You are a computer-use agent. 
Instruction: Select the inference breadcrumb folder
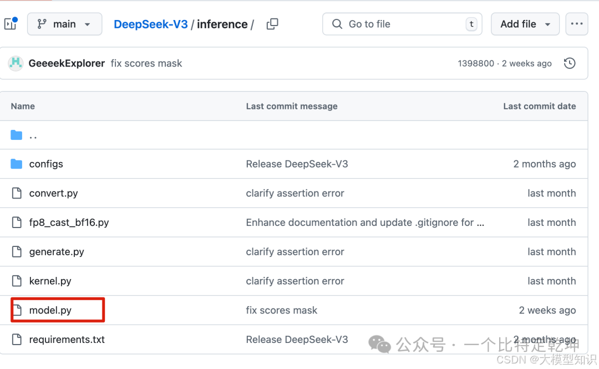coord(222,24)
